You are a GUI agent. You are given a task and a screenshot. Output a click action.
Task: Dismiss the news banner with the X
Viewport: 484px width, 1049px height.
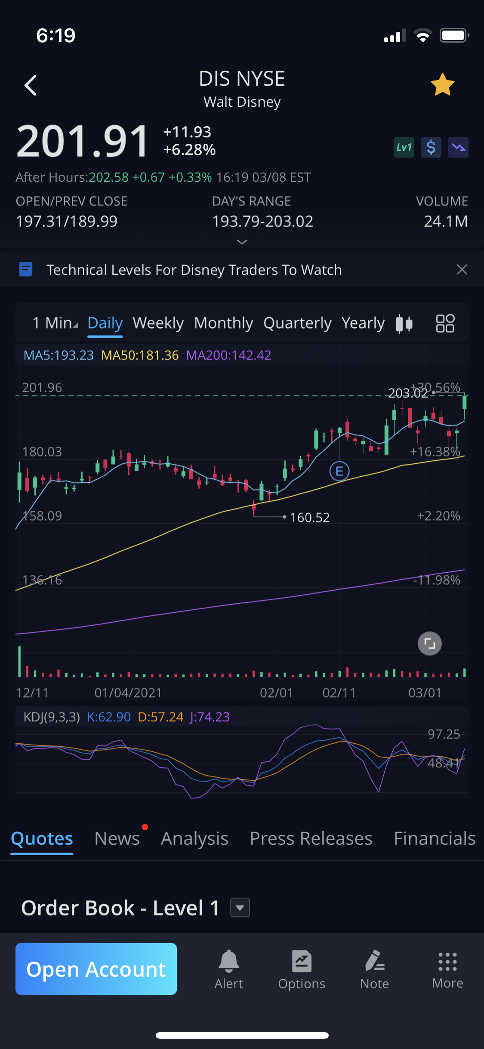pyautogui.click(x=462, y=270)
